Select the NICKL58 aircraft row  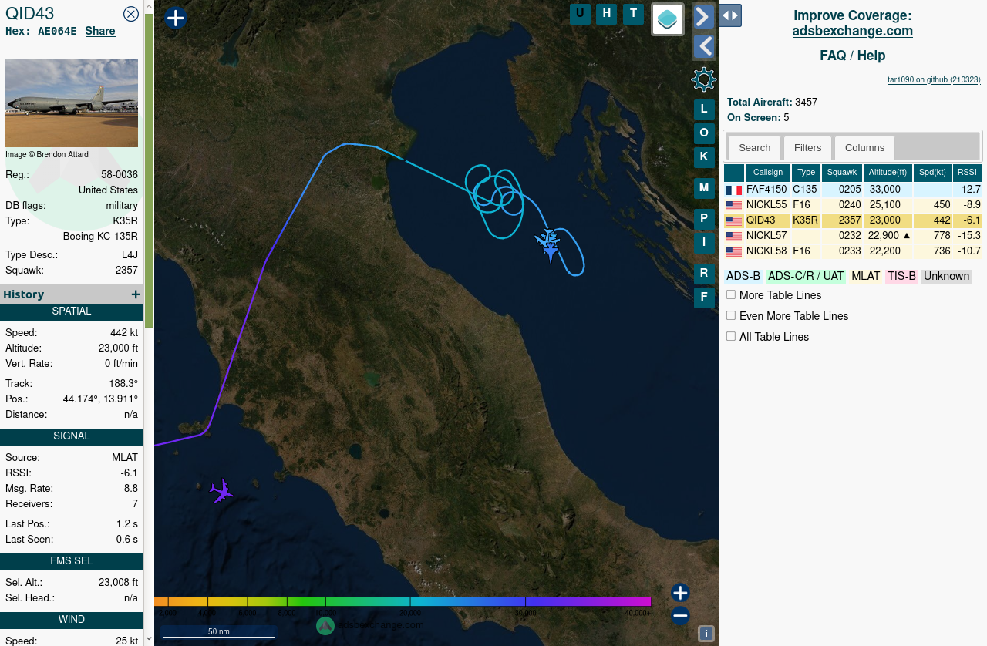(853, 251)
